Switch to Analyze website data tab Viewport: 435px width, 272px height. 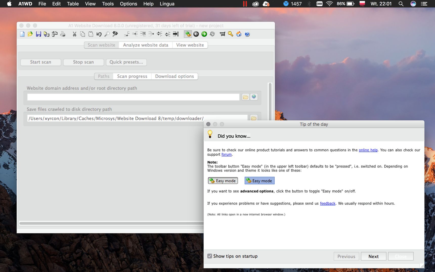[145, 45]
